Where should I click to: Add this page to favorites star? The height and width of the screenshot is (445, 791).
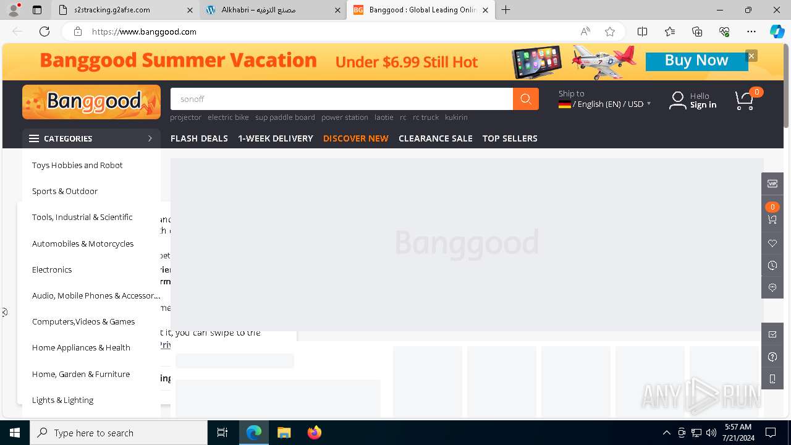[610, 32]
